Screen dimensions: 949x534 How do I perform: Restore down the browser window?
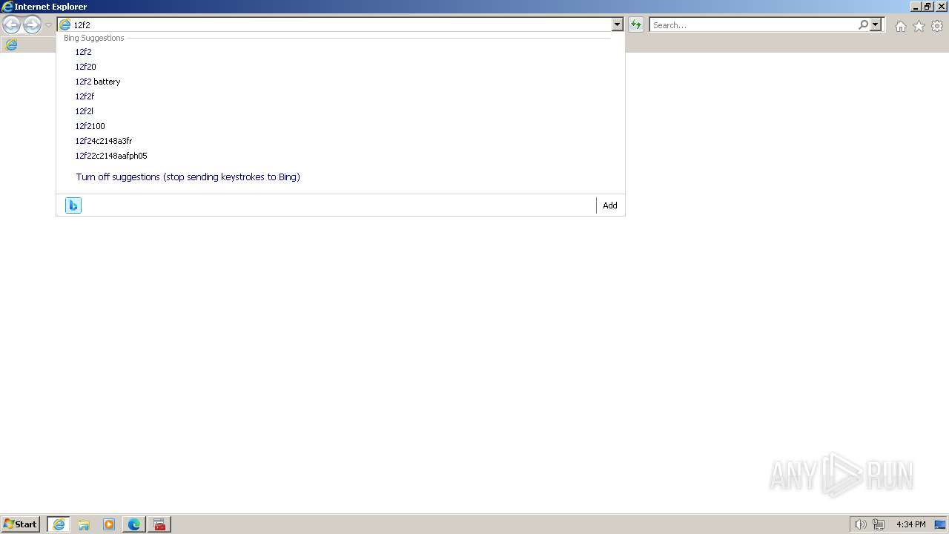927,7
